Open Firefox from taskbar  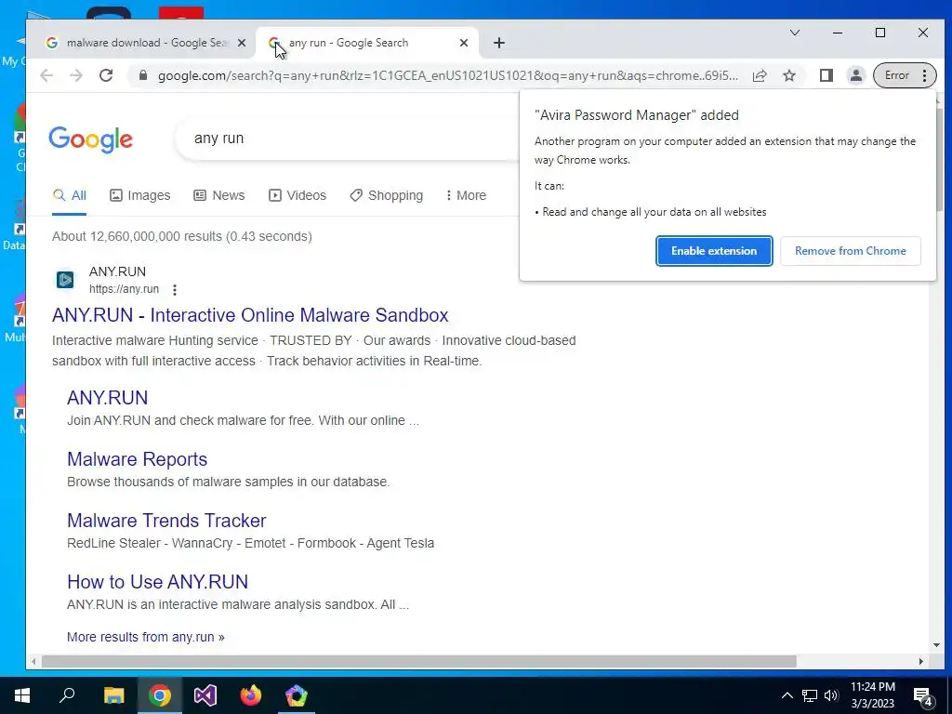(x=250, y=695)
